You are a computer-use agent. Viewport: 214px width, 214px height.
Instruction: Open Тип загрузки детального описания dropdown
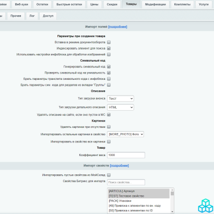(121, 108)
